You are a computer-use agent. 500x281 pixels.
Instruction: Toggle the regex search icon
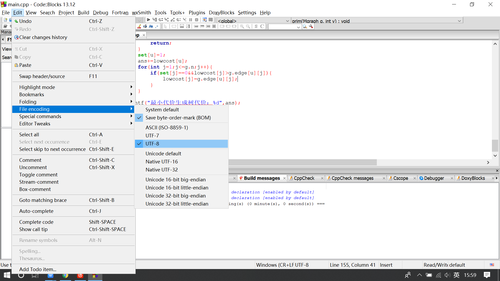click(x=157, y=26)
